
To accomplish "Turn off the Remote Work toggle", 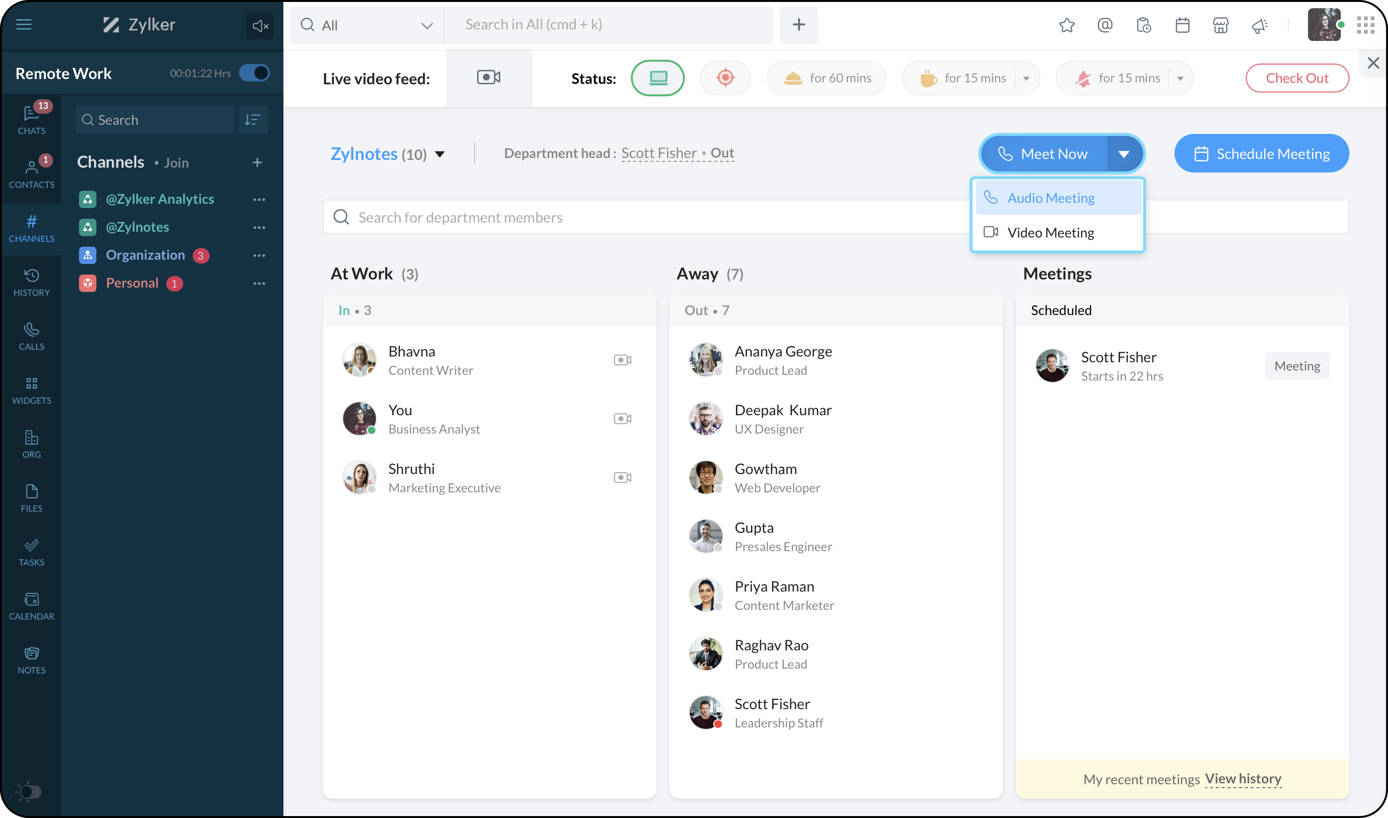I will click(x=254, y=73).
